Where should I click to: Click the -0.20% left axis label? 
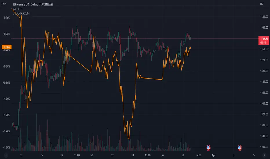[6, 34]
